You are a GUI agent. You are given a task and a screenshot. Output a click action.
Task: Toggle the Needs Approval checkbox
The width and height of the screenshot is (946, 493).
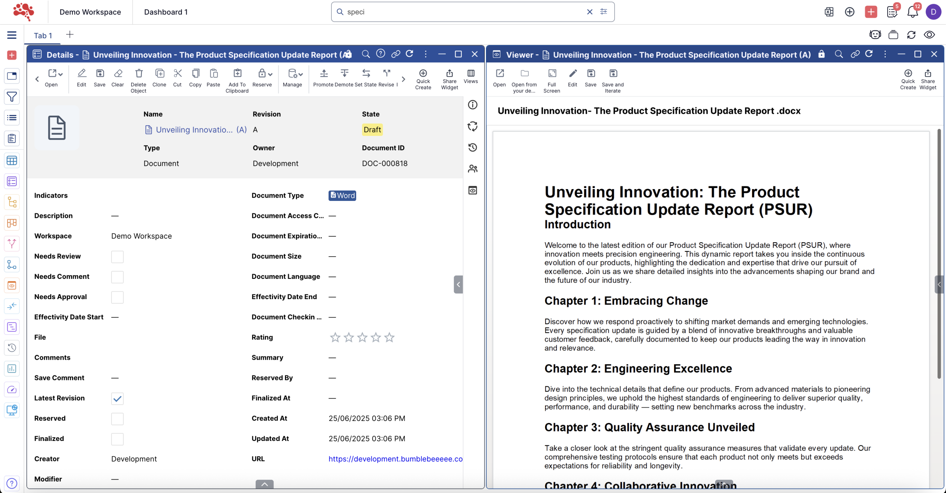click(x=117, y=297)
